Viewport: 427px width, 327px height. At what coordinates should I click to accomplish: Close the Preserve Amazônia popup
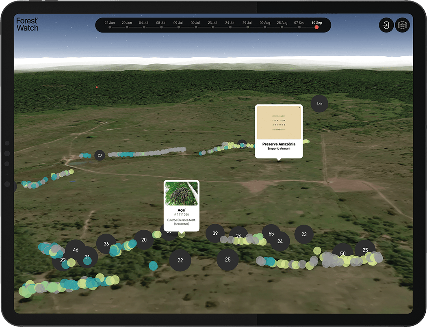[x=300, y=108]
